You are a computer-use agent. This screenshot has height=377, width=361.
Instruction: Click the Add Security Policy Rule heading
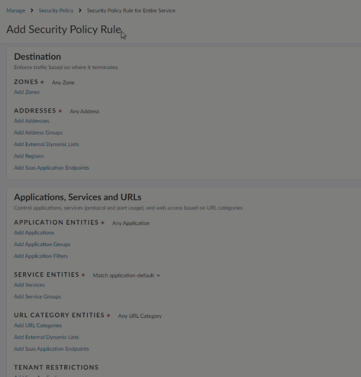[63, 30]
